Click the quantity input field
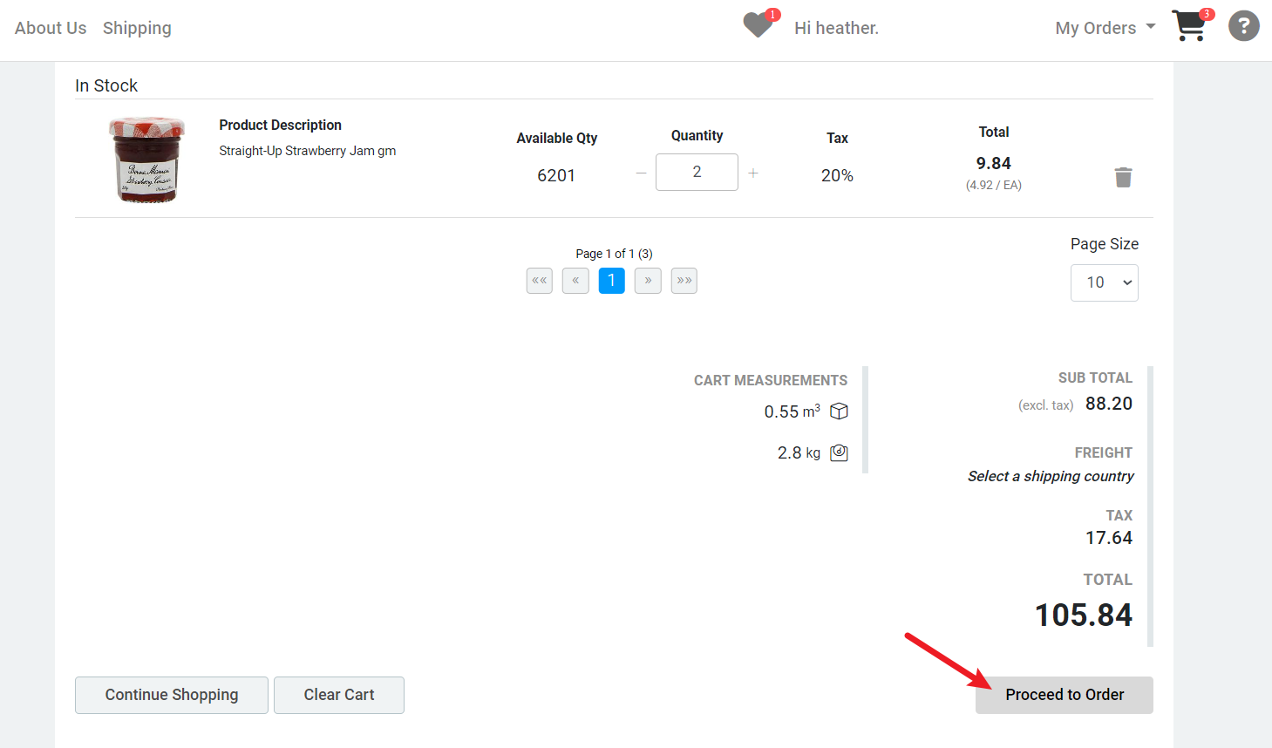 (697, 172)
